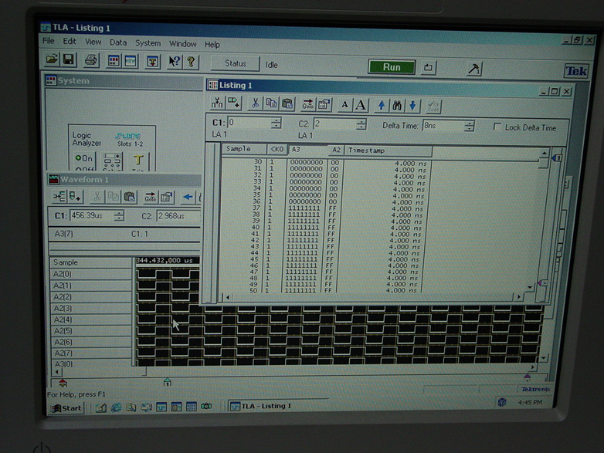Click Add Waveform icon in Waveform 1 toolbar
Screen dimensions: 604x453
[x=59, y=197]
